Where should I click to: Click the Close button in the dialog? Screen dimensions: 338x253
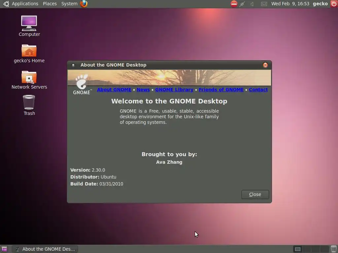click(255, 194)
